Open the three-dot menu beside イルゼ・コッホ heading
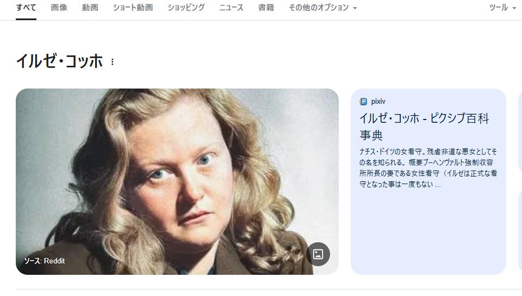 tap(113, 62)
